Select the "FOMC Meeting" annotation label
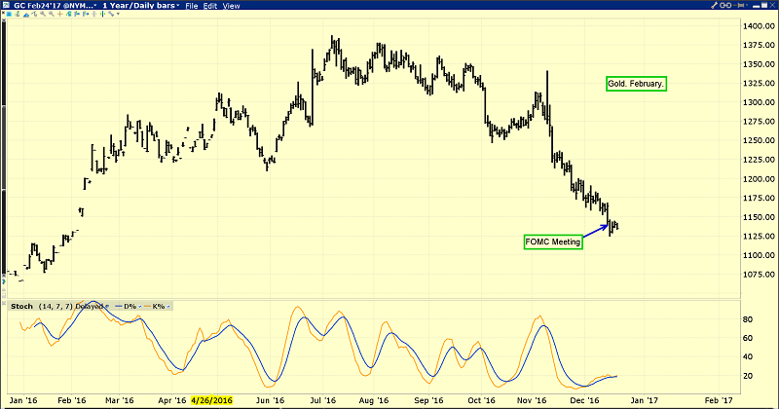779x409 pixels. pyautogui.click(x=553, y=242)
